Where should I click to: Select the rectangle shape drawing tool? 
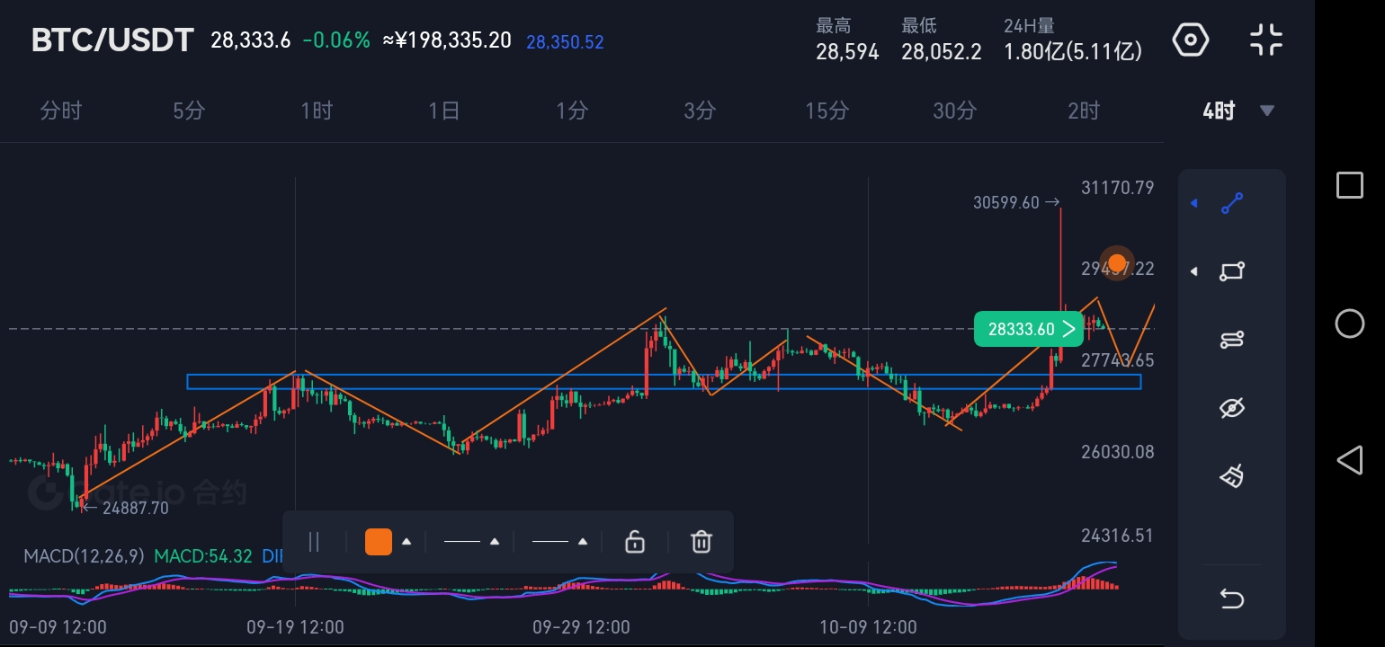[1231, 271]
